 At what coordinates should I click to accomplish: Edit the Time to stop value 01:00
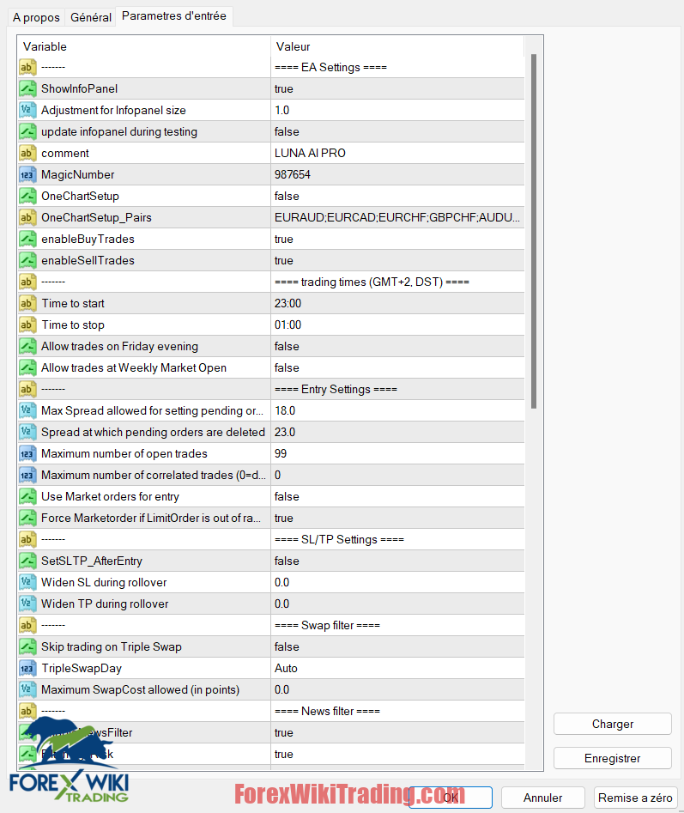click(397, 325)
